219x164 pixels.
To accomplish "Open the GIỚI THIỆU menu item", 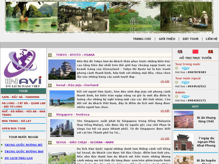I will pos(167,39).
